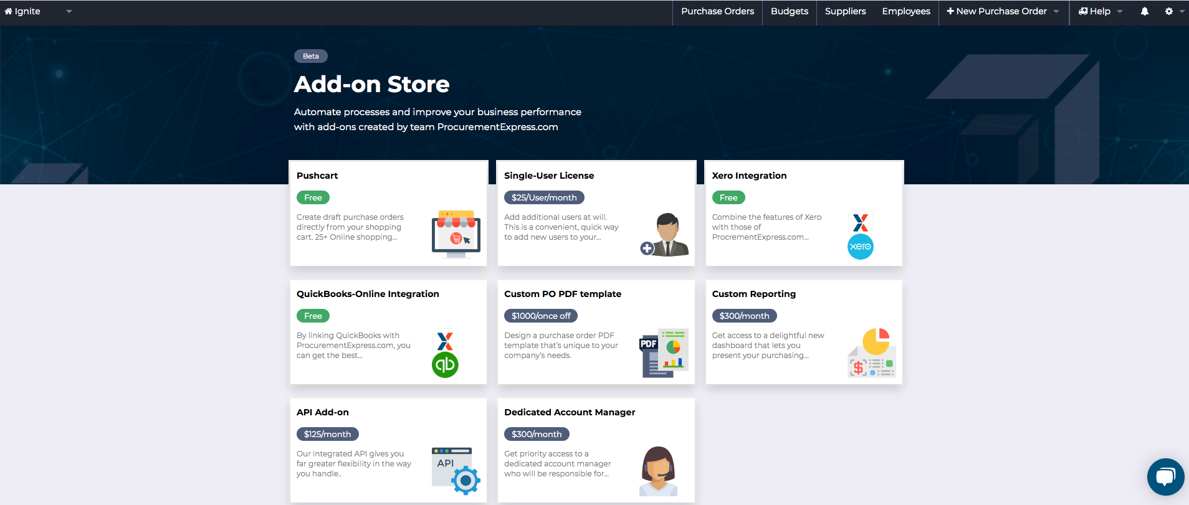Click the account manager headset avatar
Image resolution: width=1189 pixels, height=505 pixels.
pyautogui.click(x=658, y=471)
